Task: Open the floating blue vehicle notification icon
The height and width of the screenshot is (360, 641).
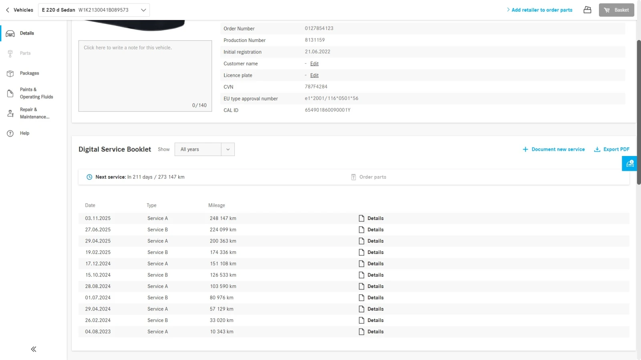Action: [629, 164]
